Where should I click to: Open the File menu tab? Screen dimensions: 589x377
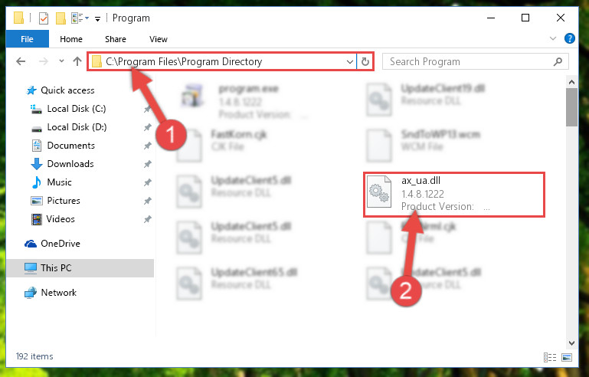coord(27,39)
